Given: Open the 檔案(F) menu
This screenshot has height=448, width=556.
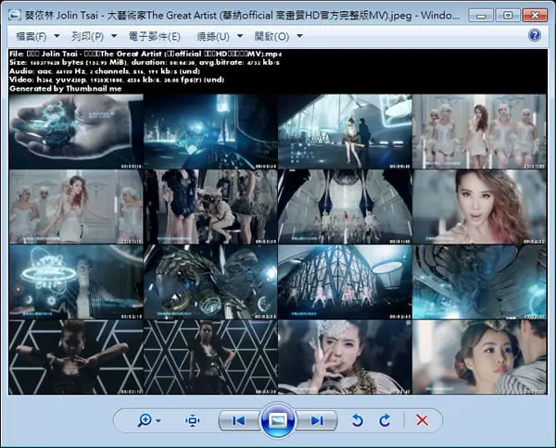Looking at the screenshot, I should pyautogui.click(x=32, y=36).
